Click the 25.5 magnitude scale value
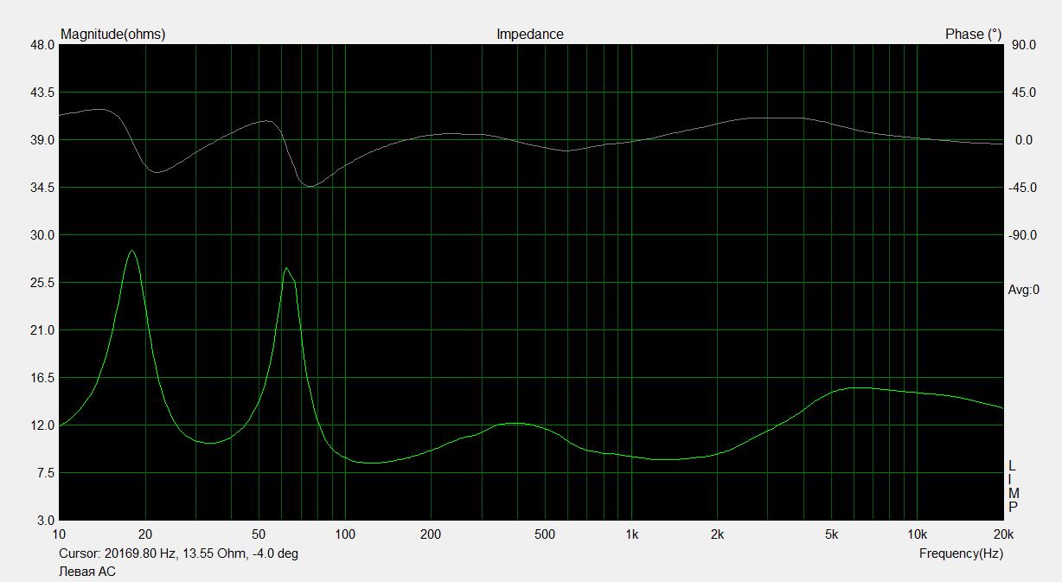This screenshot has width=1062, height=582. coord(42,283)
